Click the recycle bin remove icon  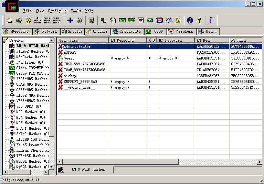pos(80,21)
